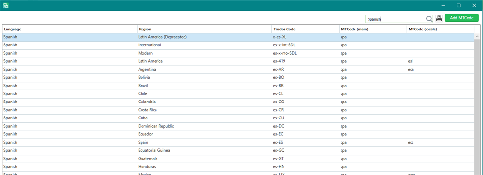
Task: Click the magnifier search icon
Action: 429,19
